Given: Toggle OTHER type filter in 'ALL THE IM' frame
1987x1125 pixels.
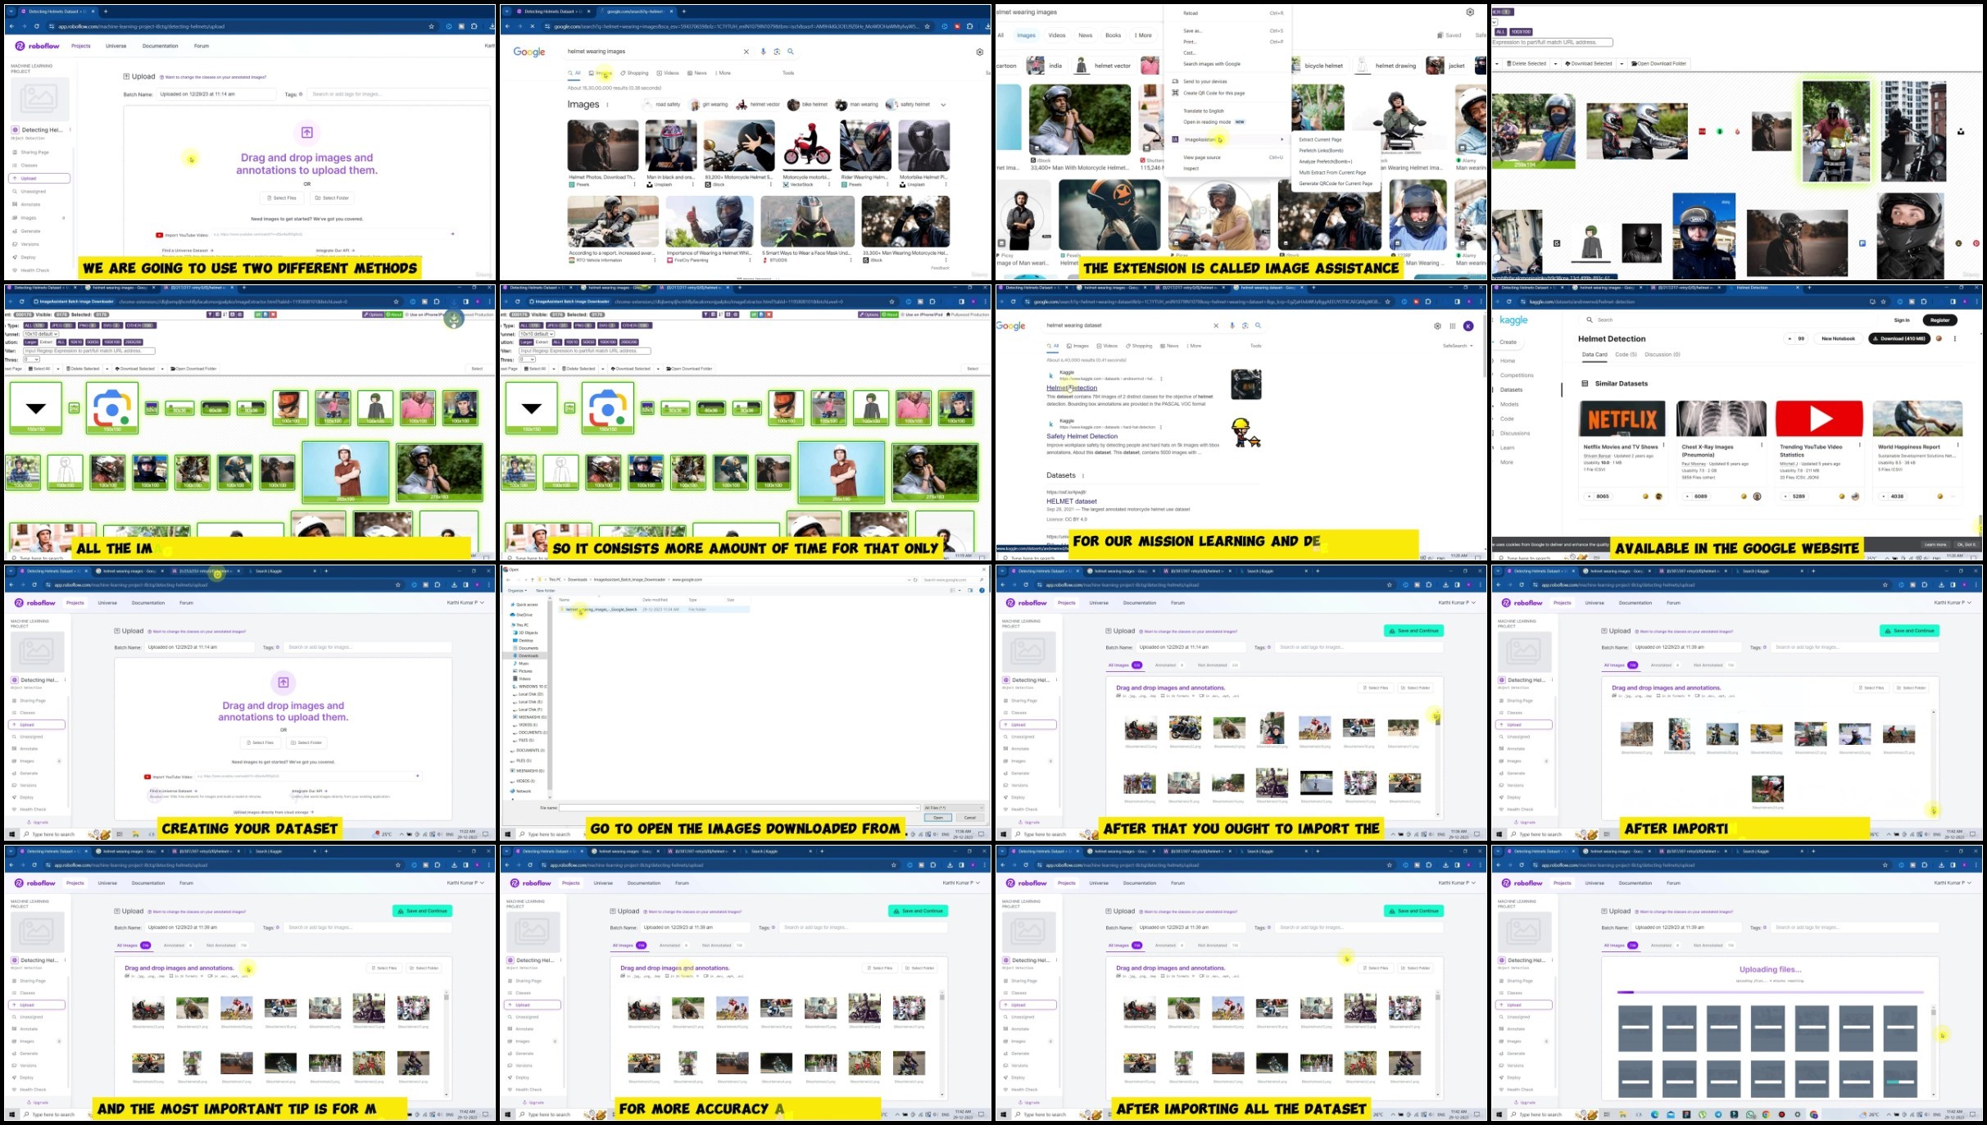Looking at the screenshot, I should click(x=140, y=325).
